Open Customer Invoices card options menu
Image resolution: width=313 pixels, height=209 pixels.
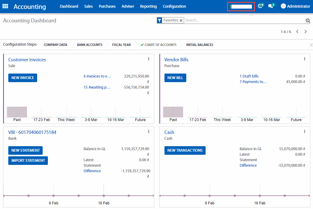coord(149,59)
